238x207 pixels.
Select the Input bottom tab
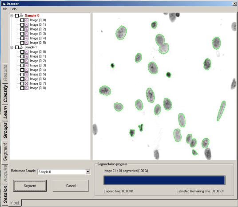point(15,203)
